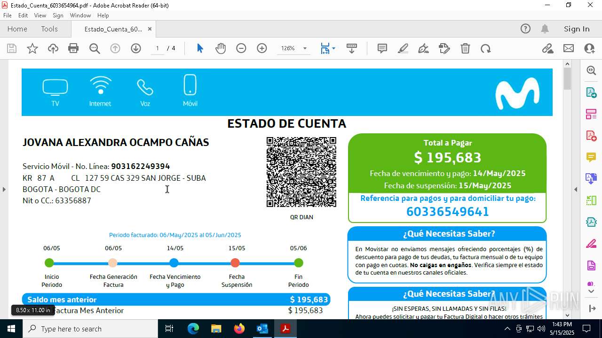Open Organize Pages tool in right pane
This screenshot has height=338, width=602.
[591, 114]
